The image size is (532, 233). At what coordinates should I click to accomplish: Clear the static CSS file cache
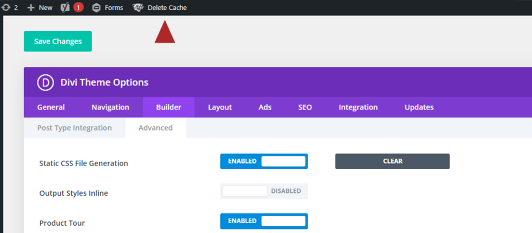coord(393,161)
